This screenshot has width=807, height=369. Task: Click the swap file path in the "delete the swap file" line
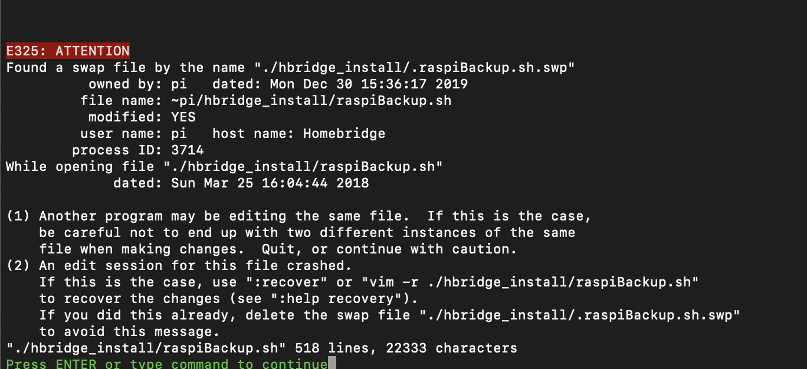click(x=579, y=315)
